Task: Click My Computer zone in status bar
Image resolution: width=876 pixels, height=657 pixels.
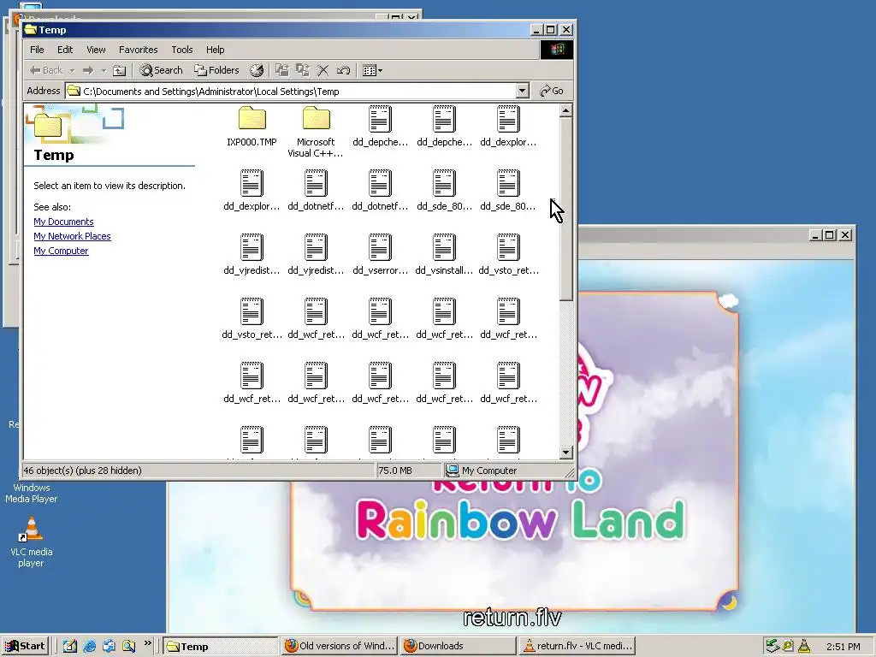Action: click(x=482, y=471)
